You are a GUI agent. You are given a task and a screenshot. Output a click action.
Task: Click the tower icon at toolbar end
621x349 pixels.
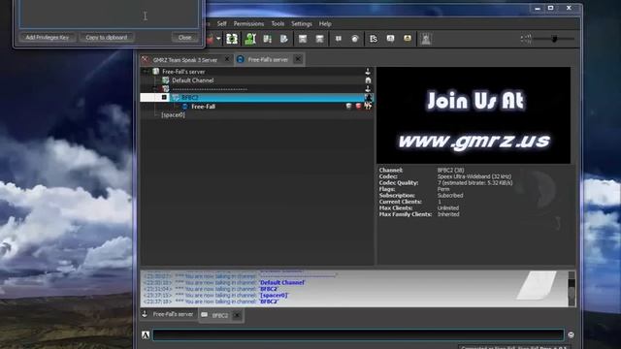click(x=426, y=39)
